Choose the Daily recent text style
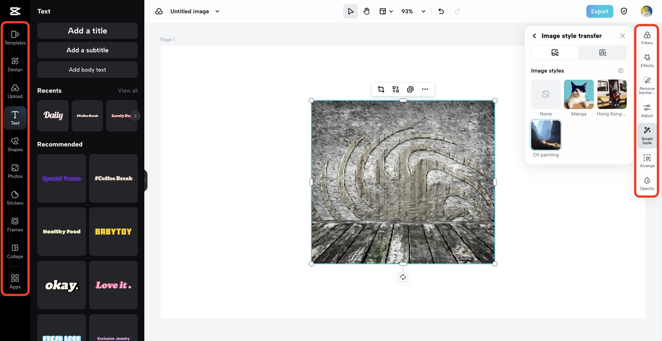Screen dimensions: 662x341 (53, 116)
